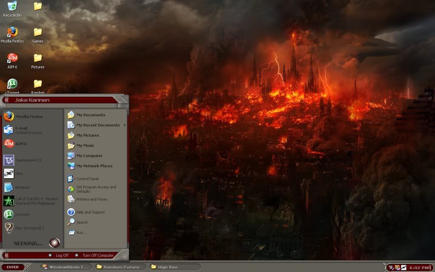Viewport: 435px width, 272px height.
Task: Click the Log Off button
Action: coord(59,255)
